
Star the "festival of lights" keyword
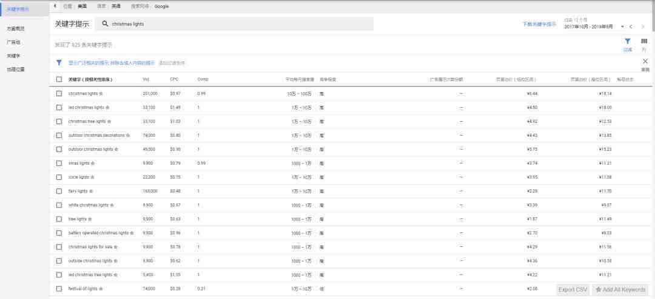click(101, 289)
